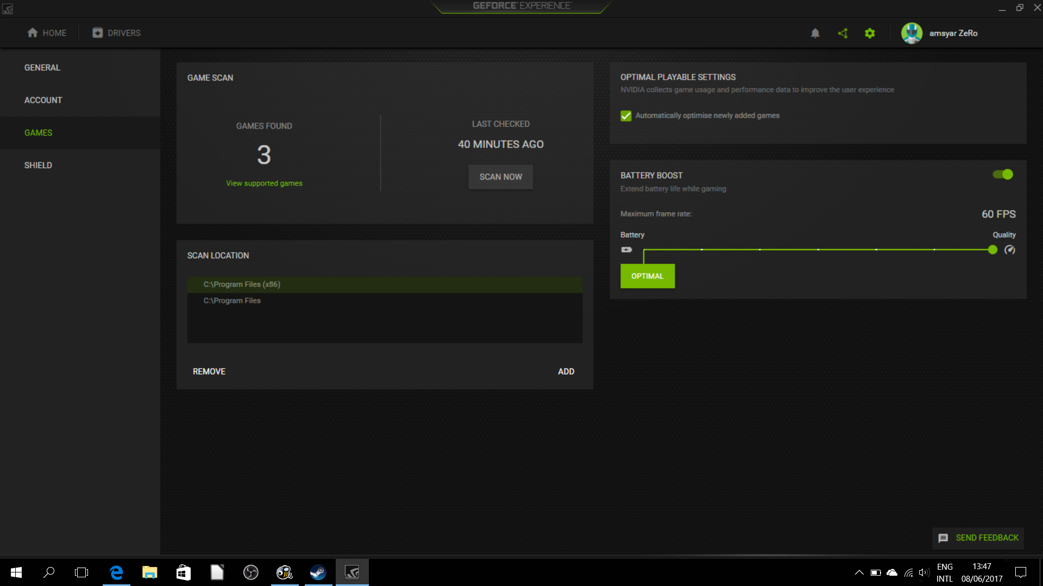Open the Drivers tab

[116, 33]
